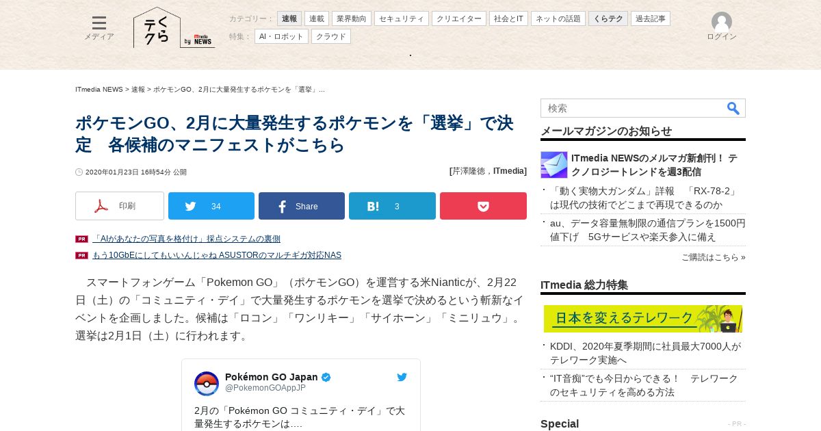821x431 pixels.
Task: Click the Facebook Share button
Action: [x=302, y=206]
